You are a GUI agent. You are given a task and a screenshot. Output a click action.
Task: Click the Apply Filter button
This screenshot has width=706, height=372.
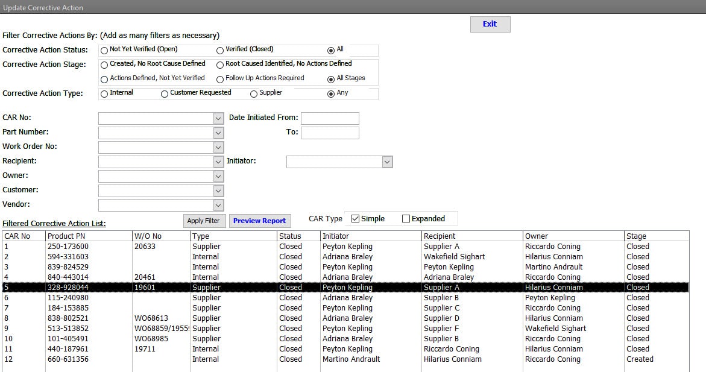pyautogui.click(x=204, y=221)
